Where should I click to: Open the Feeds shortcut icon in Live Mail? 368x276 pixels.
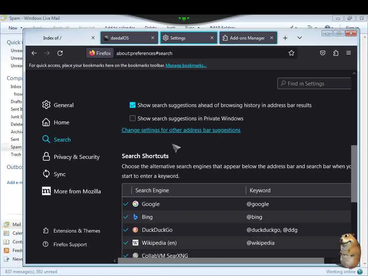(6, 250)
